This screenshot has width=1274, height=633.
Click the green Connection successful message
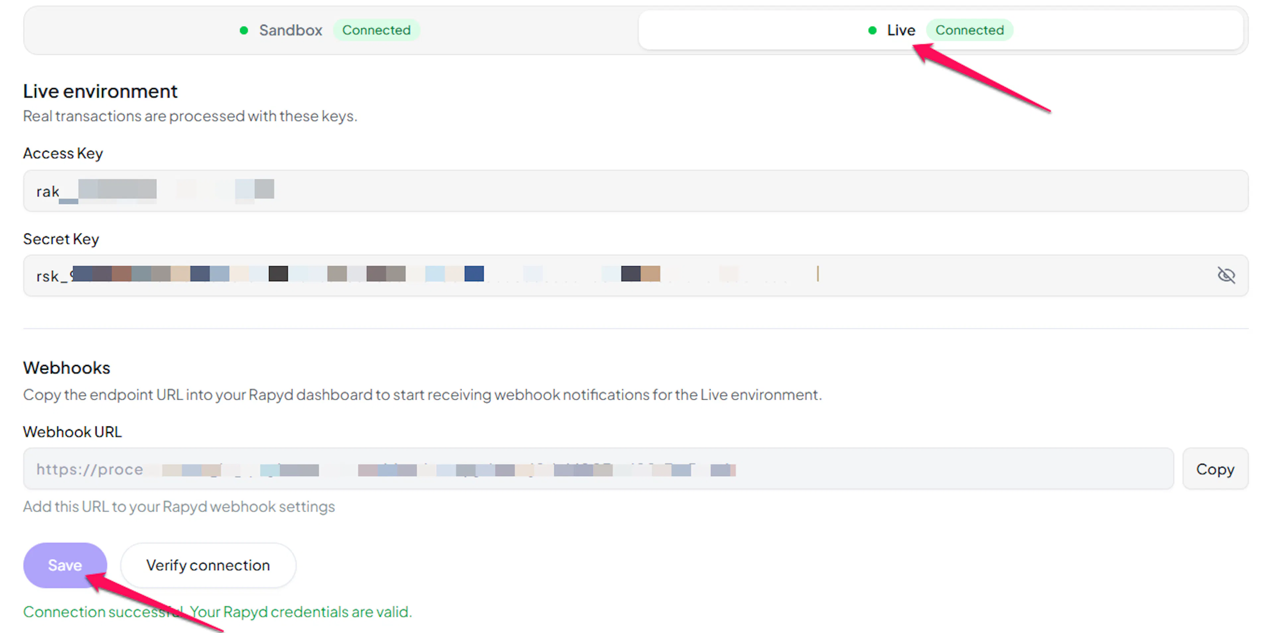[218, 612]
